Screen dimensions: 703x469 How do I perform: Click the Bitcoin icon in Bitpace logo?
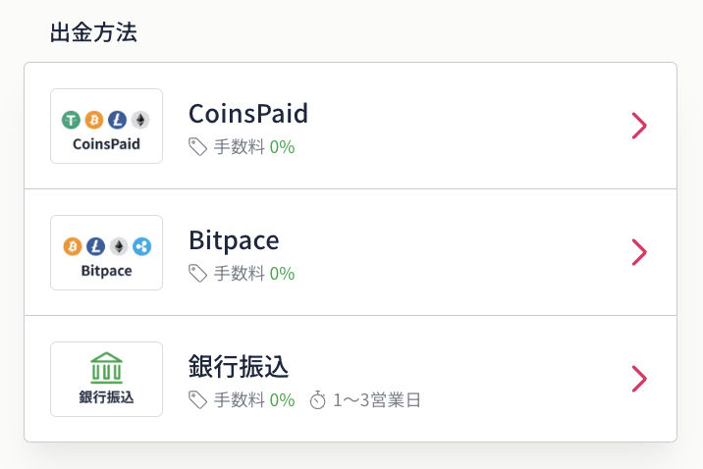(73, 246)
